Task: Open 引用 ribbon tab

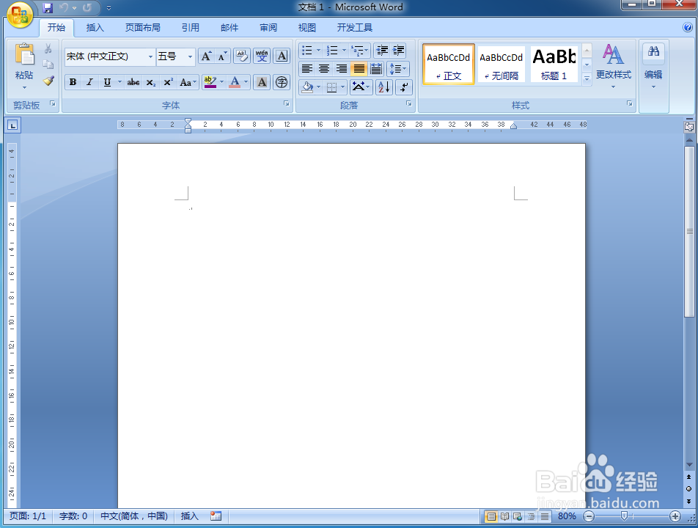Action: [191, 28]
